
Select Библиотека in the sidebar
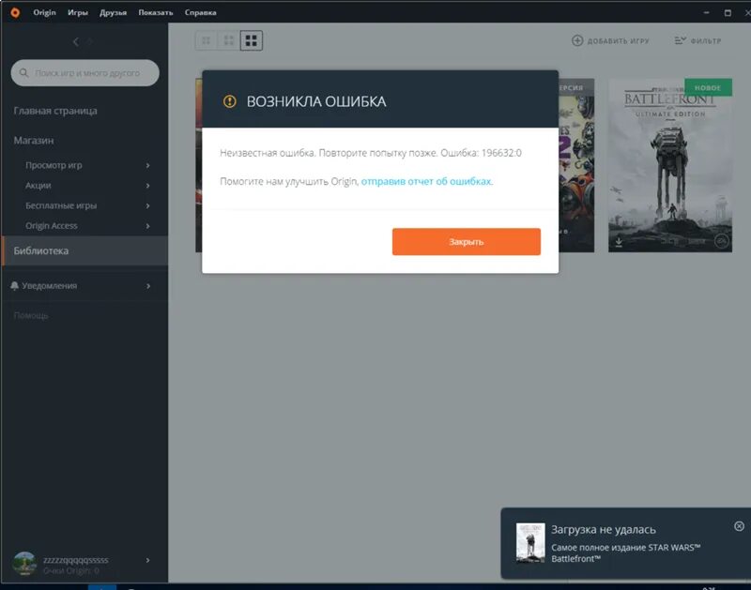84,250
